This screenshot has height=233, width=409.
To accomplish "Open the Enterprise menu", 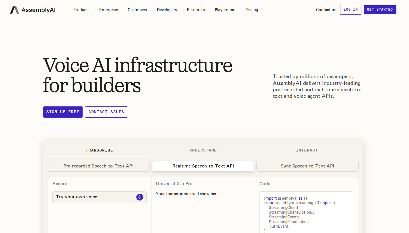I will coord(109,10).
